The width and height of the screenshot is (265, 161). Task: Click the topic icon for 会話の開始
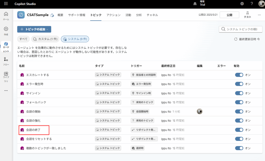[22, 112]
